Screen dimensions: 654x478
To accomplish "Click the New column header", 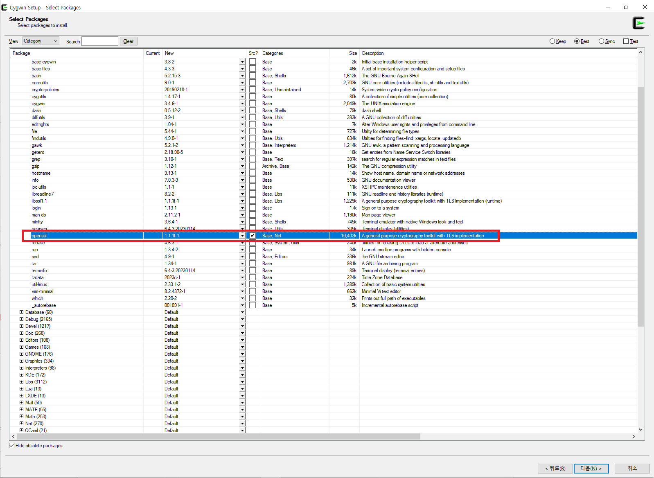I will pyautogui.click(x=204, y=53).
